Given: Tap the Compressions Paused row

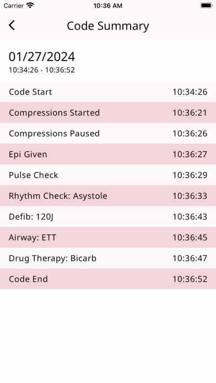Looking at the screenshot, I should pos(108,133).
